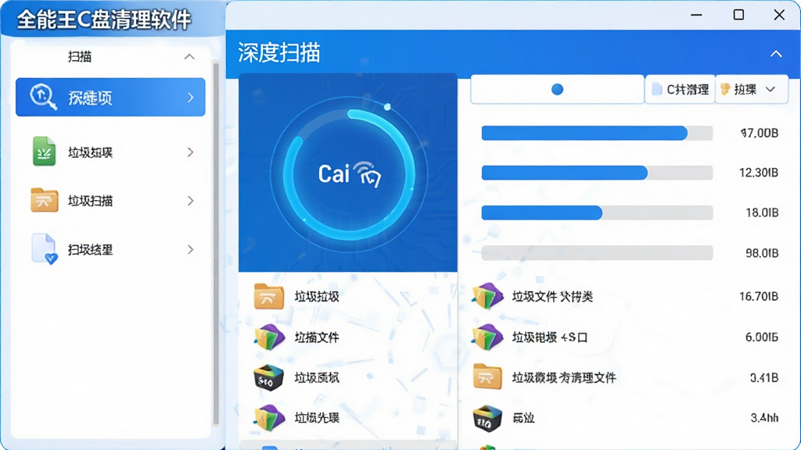Click the purple icon beside the 16.70 entry
The height and width of the screenshot is (450, 801).
[x=487, y=296]
